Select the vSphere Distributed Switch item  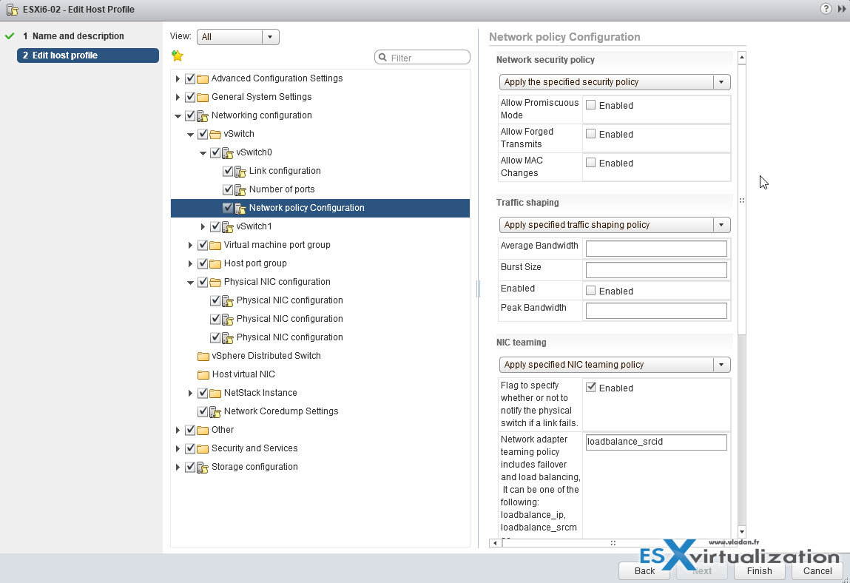(266, 356)
